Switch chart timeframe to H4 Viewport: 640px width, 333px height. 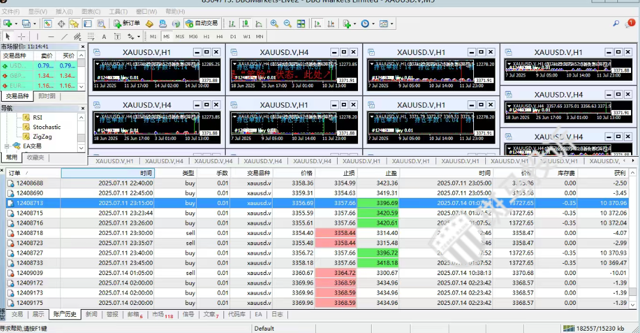pos(220,36)
